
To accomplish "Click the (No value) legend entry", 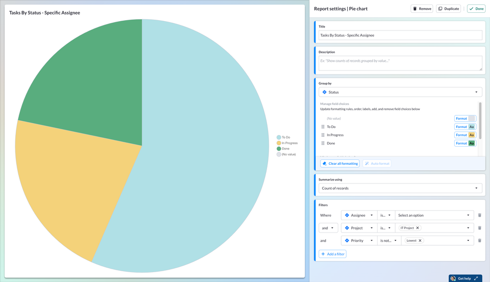I will [x=286, y=154].
